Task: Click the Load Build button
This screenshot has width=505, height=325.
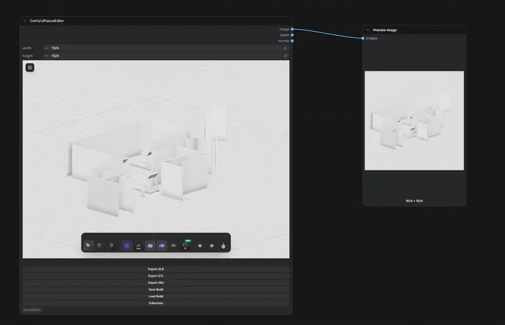Action: click(156, 297)
